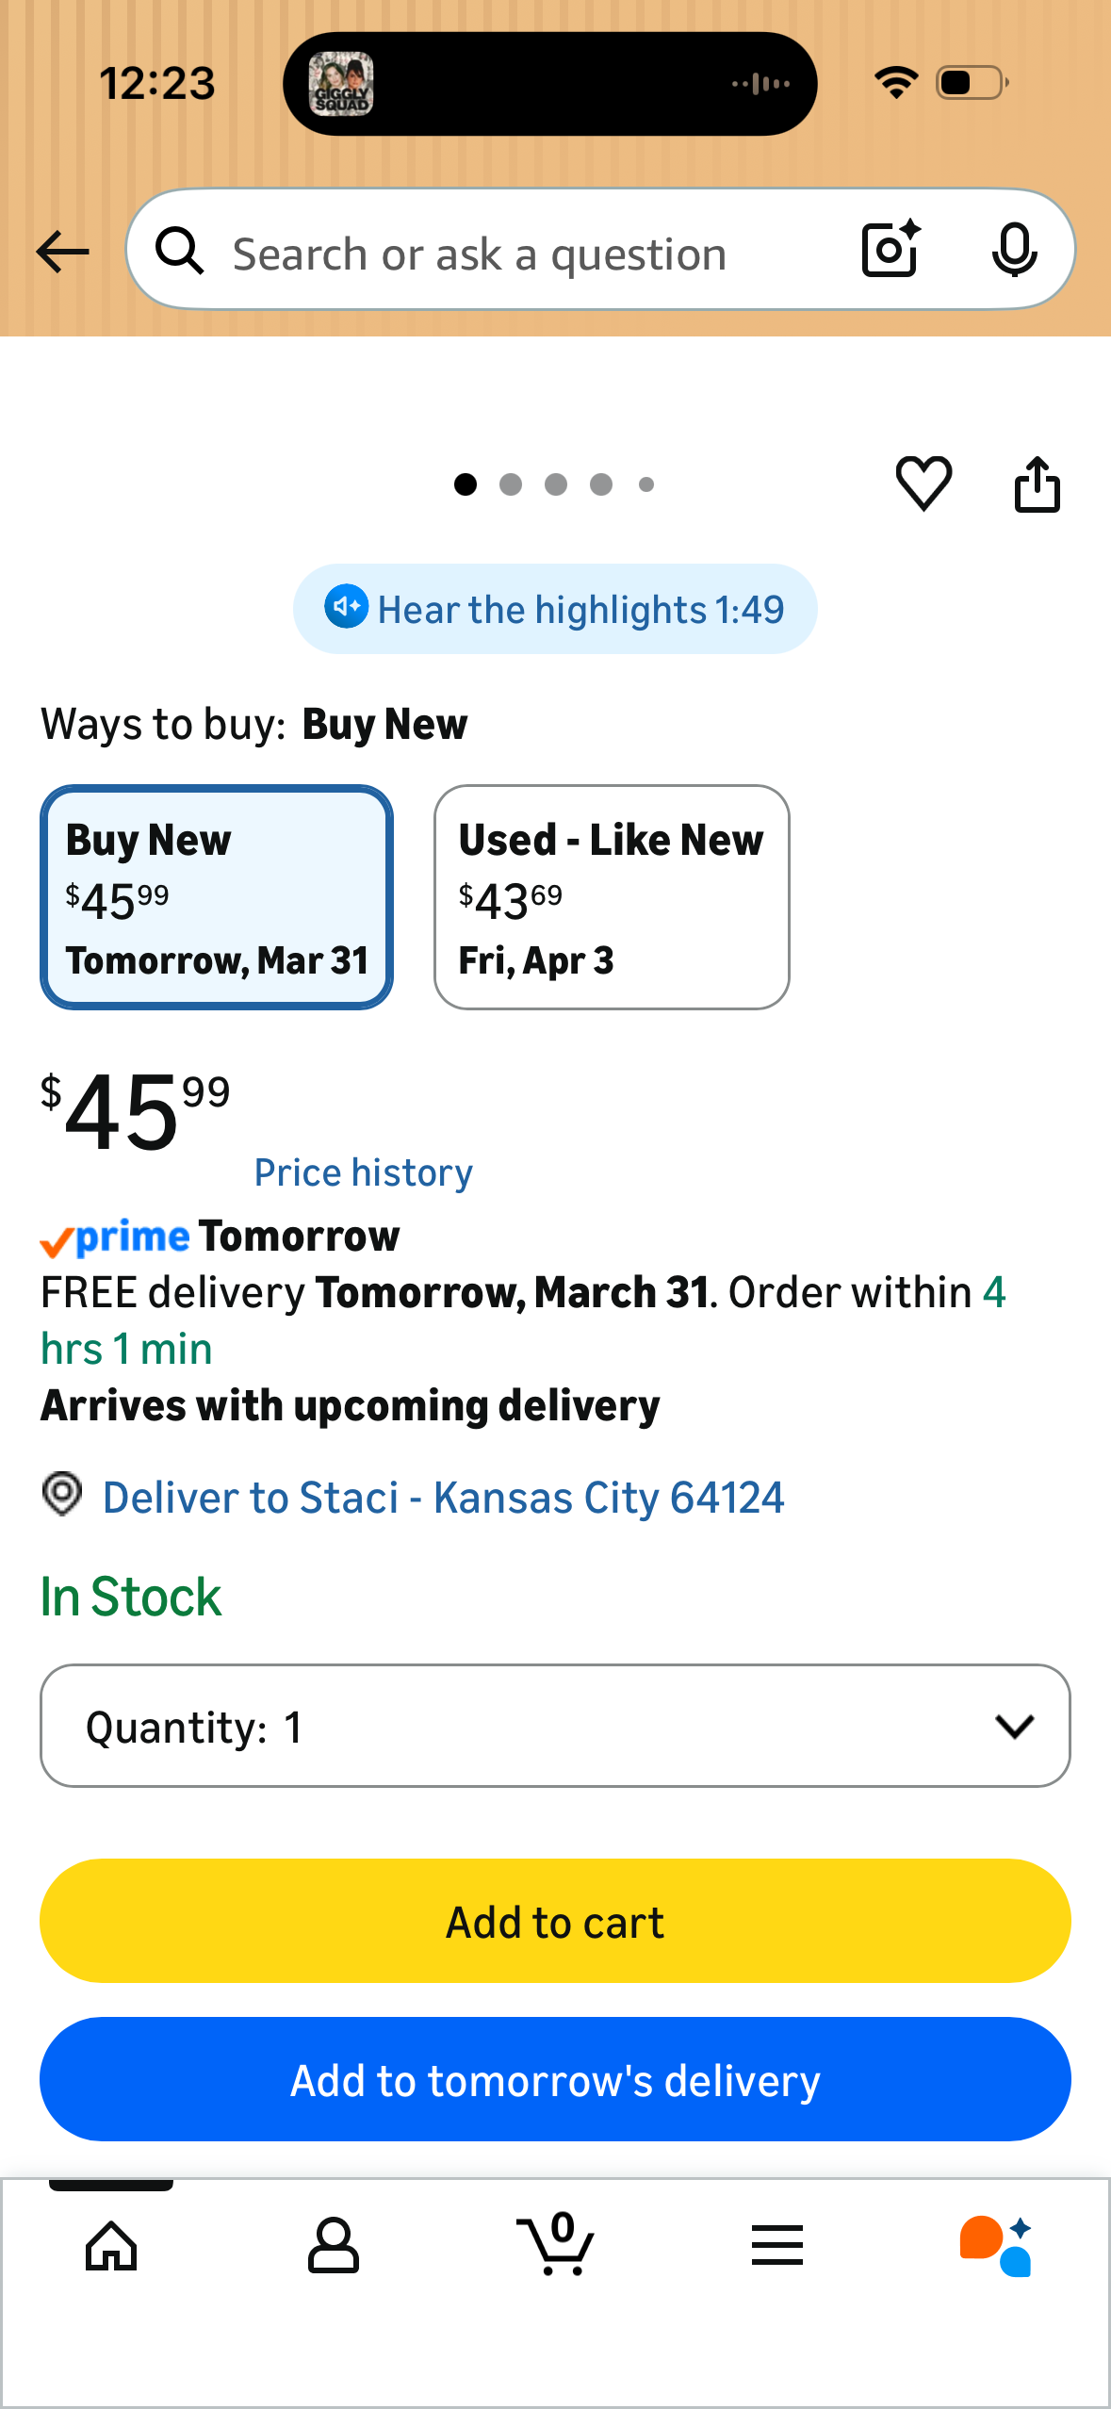Image resolution: width=1111 pixels, height=2409 pixels.
Task: Open the hamburger menu icon
Action: (777, 2245)
